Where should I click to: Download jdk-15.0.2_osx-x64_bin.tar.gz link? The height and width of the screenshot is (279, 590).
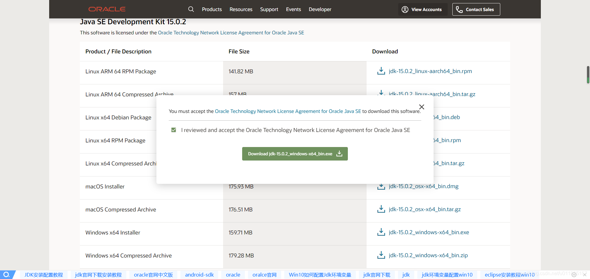[x=425, y=209]
